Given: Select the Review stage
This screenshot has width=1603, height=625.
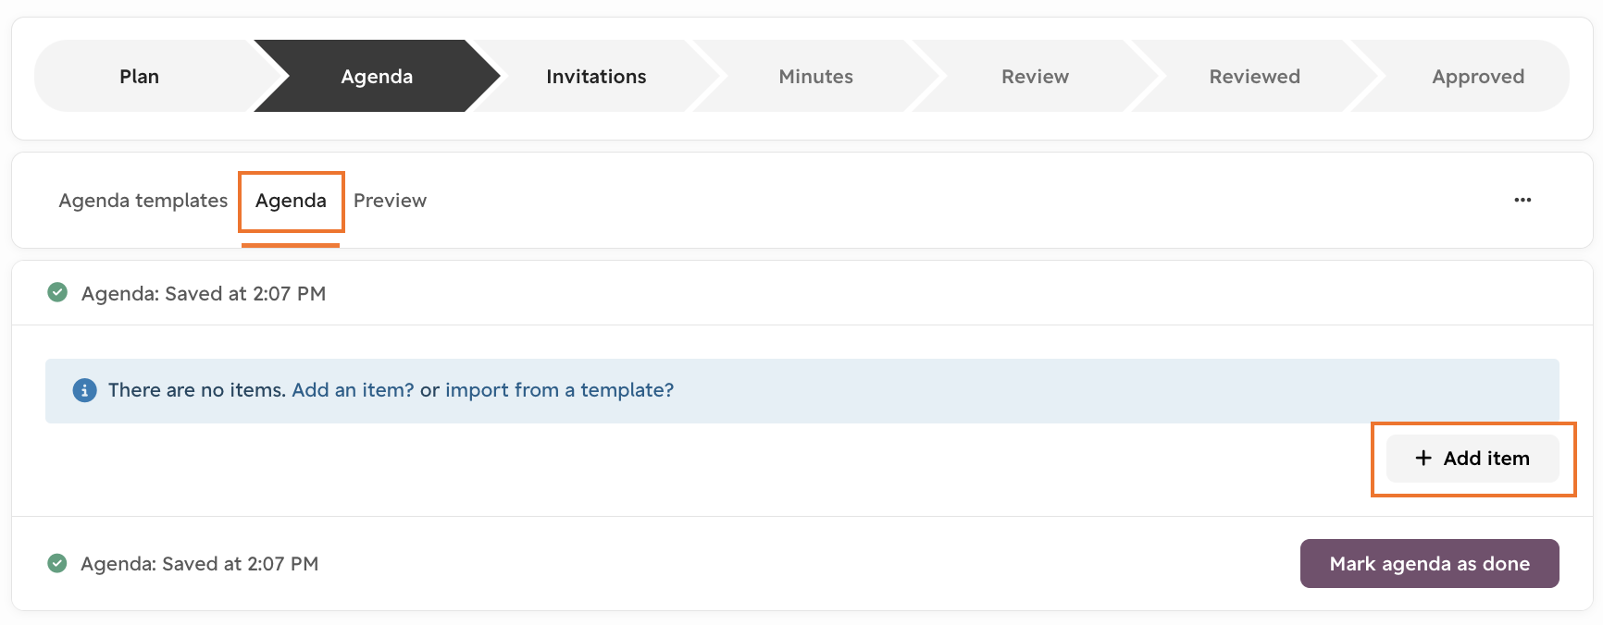Looking at the screenshot, I should click(1035, 76).
